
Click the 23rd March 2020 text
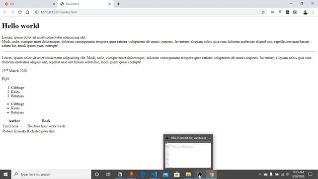[x=14, y=71]
